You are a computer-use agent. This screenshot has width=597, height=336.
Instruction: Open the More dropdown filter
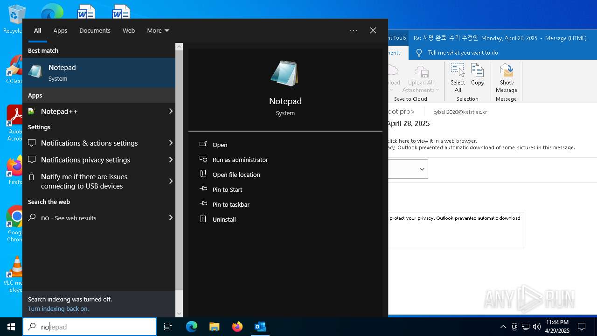pos(158,30)
